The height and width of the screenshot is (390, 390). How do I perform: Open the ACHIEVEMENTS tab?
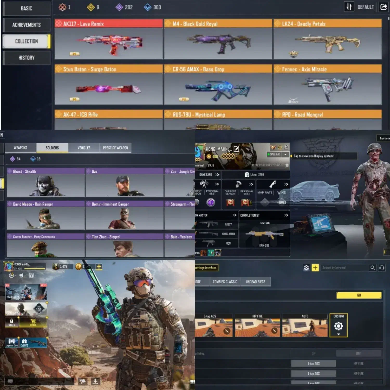coord(26,25)
